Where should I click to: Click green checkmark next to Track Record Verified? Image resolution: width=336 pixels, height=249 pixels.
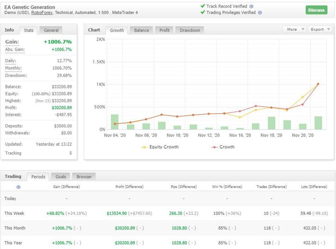click(x=203, y=6)
